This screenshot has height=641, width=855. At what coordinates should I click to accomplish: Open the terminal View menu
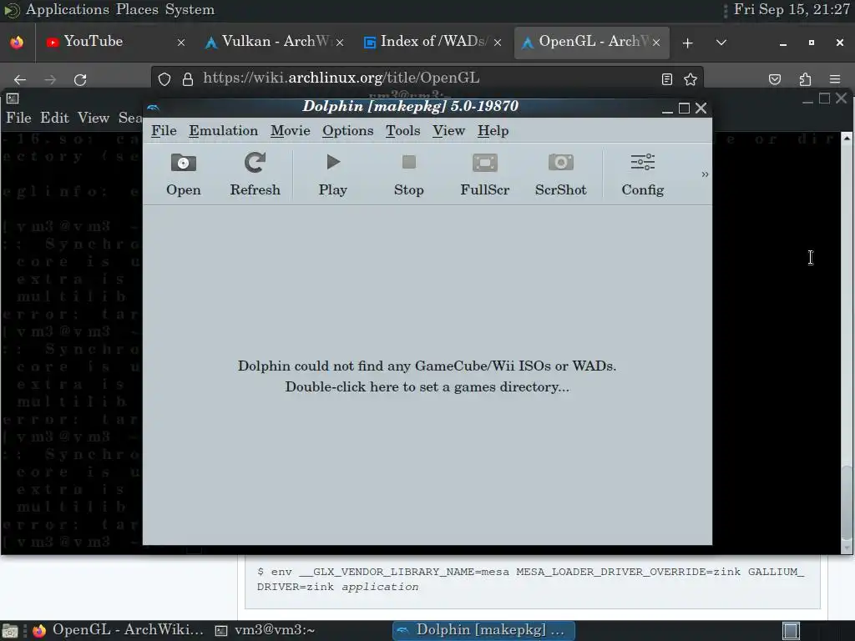tap(94, 118)
